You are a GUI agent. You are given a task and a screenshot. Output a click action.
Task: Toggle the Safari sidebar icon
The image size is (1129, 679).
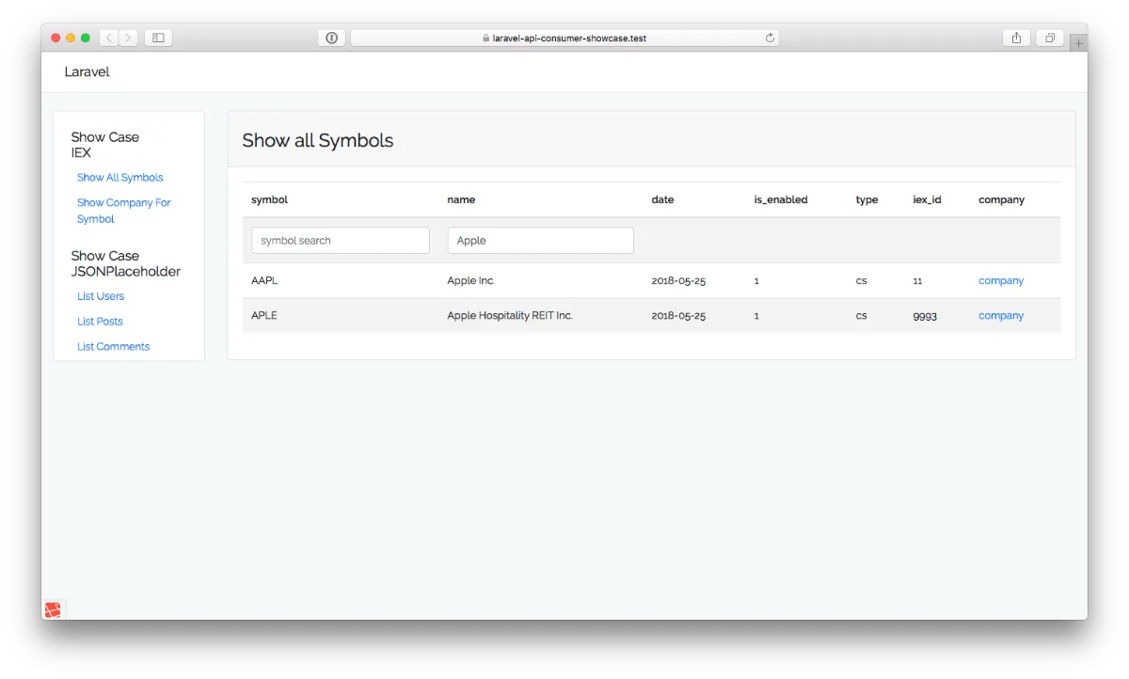(x=157, y=38)
